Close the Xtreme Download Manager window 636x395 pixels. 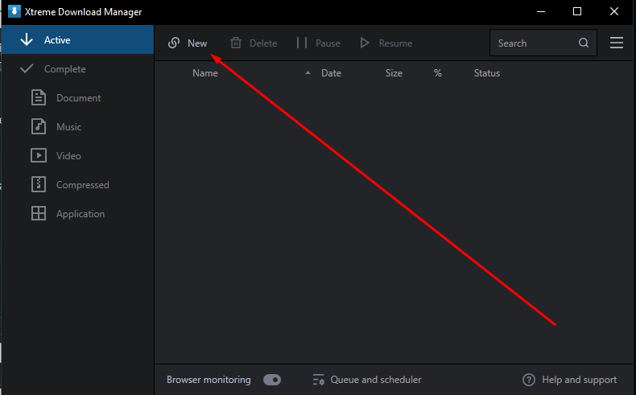point(614,12)
